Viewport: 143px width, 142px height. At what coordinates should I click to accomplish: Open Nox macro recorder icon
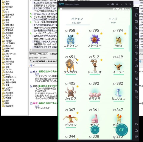point(136,78)
